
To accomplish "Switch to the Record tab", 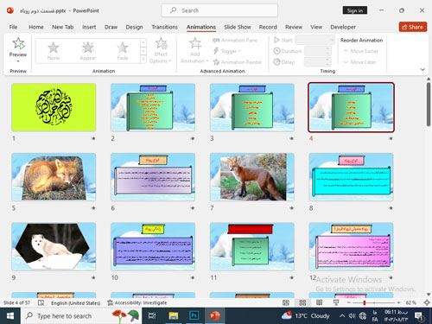I will pos(268,27).
